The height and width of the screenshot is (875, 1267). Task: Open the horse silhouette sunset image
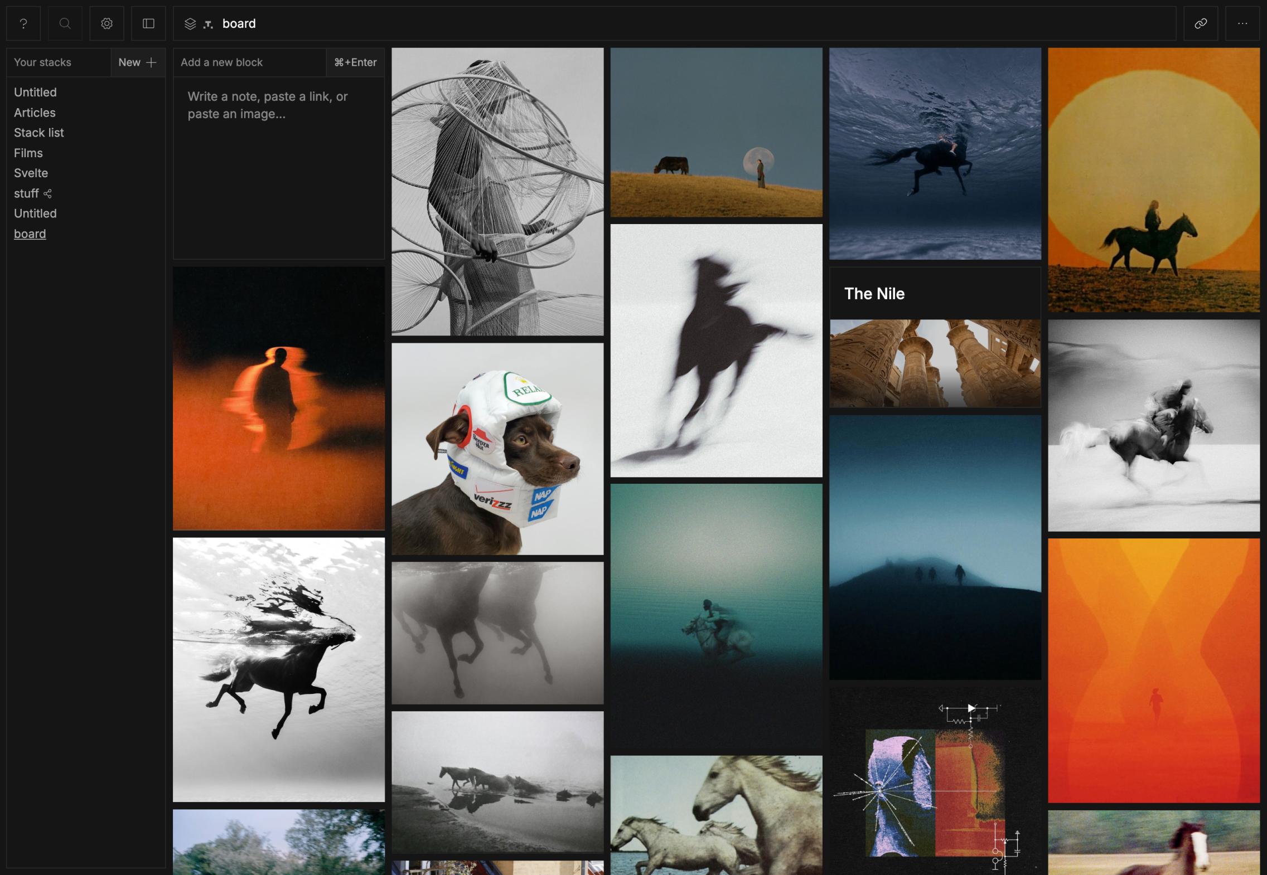[x=1153, y=179]
